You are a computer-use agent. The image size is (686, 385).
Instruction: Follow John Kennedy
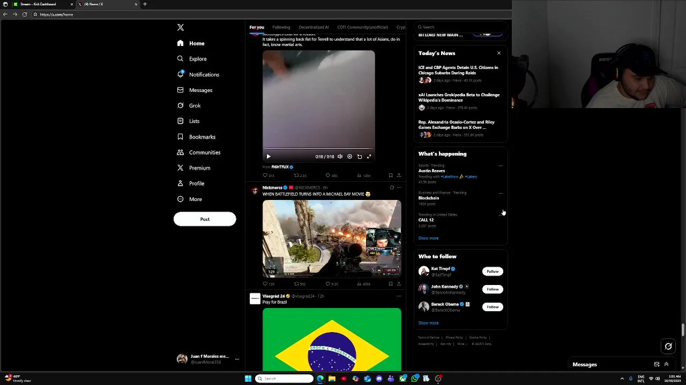493,289
